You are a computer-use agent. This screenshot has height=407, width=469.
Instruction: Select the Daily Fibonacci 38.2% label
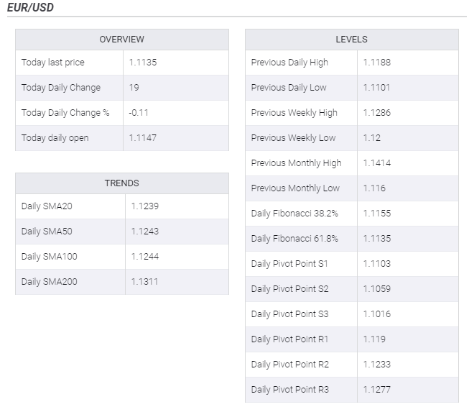[294, 214]
